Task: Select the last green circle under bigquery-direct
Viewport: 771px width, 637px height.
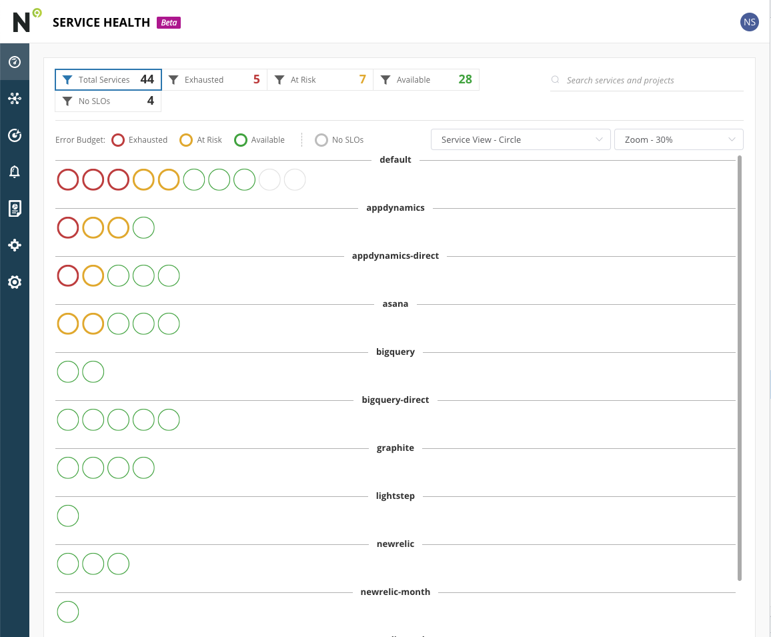Action: 169,420
